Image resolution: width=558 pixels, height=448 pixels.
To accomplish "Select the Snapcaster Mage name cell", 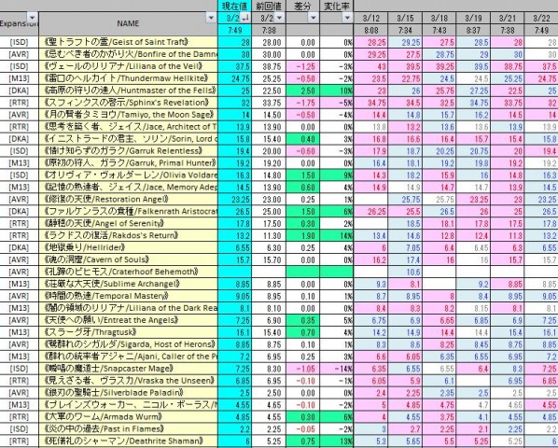I will click(128, 369).
